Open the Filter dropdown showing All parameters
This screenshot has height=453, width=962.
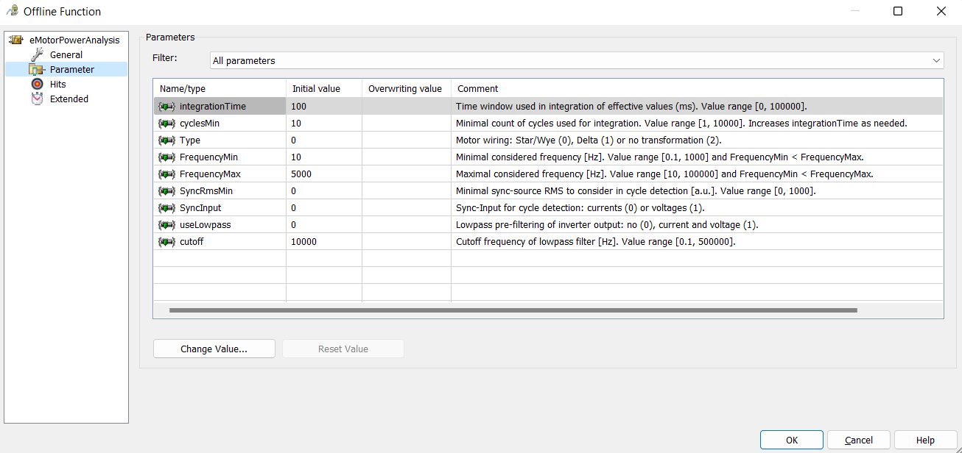577,60
